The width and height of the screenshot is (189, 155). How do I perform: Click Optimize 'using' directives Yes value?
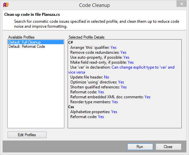point(121,82)
